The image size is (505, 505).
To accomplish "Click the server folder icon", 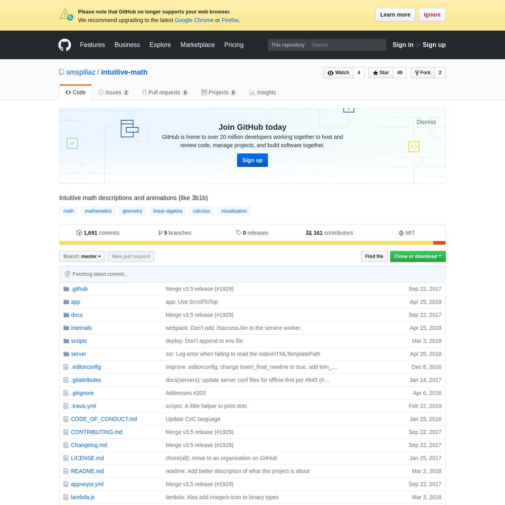I will coord(66,354).
